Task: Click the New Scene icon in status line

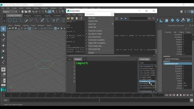Action: pos(22,12)
